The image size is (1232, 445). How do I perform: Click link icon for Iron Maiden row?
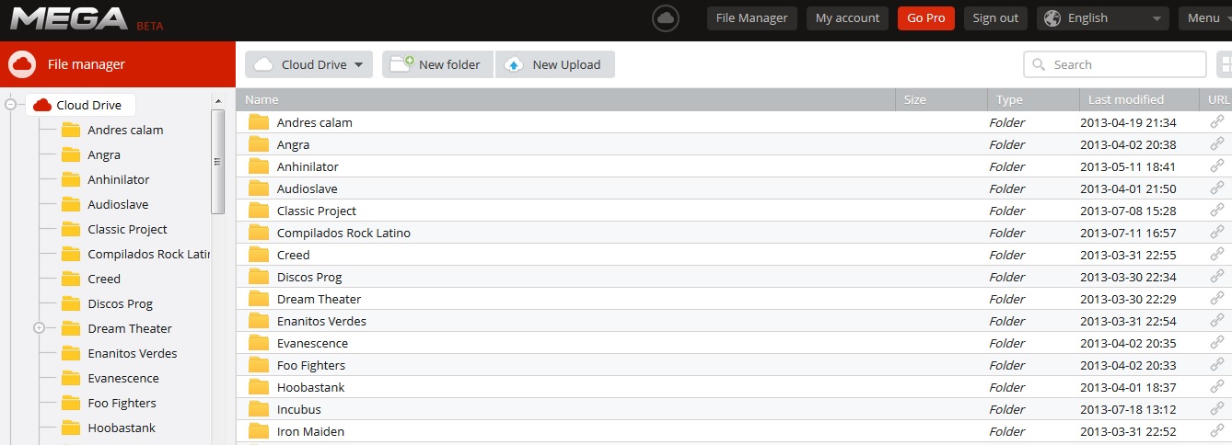[x=1217, y=431]
